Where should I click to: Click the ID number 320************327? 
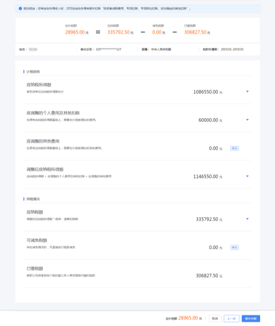pyautogui.click(x=108, y=49)
